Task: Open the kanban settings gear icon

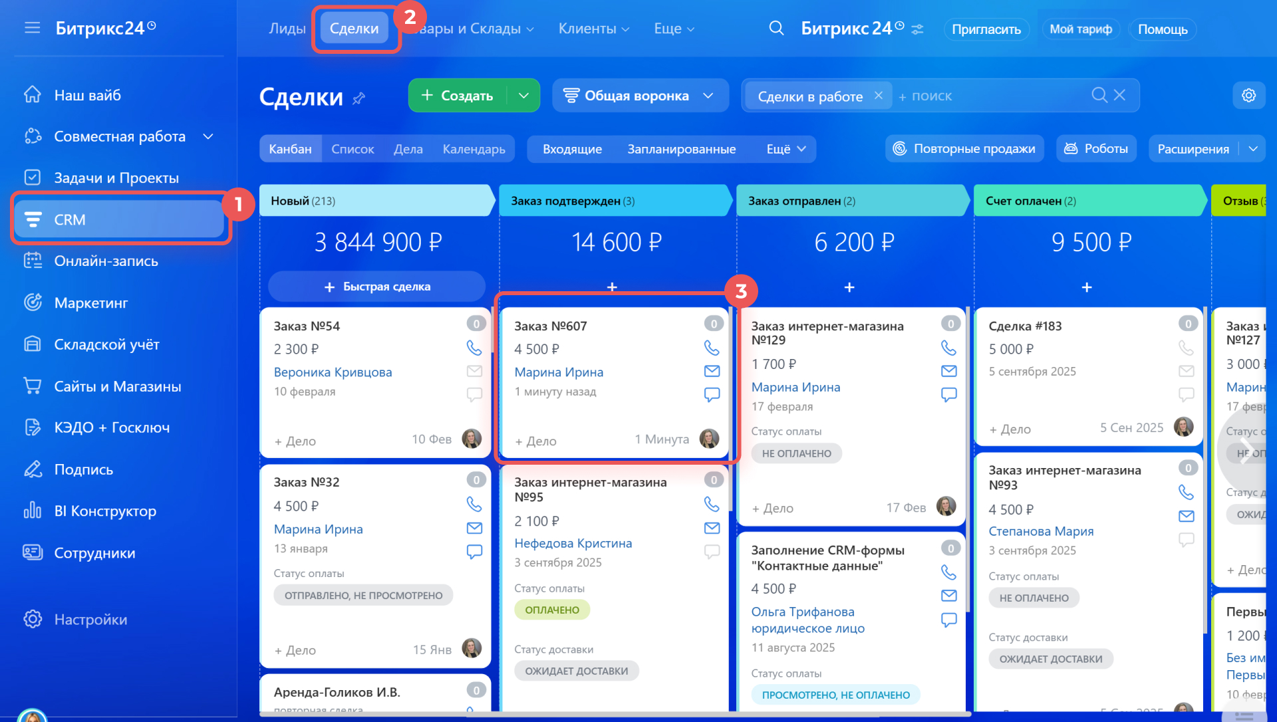Action: [1248, 95]
